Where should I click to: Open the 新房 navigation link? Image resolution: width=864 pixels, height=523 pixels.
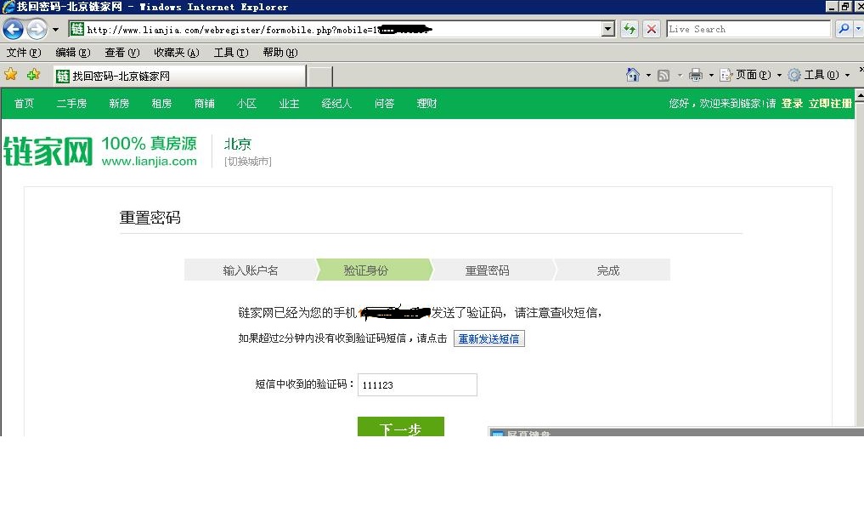pyautogui.click(x=119, y=103)
